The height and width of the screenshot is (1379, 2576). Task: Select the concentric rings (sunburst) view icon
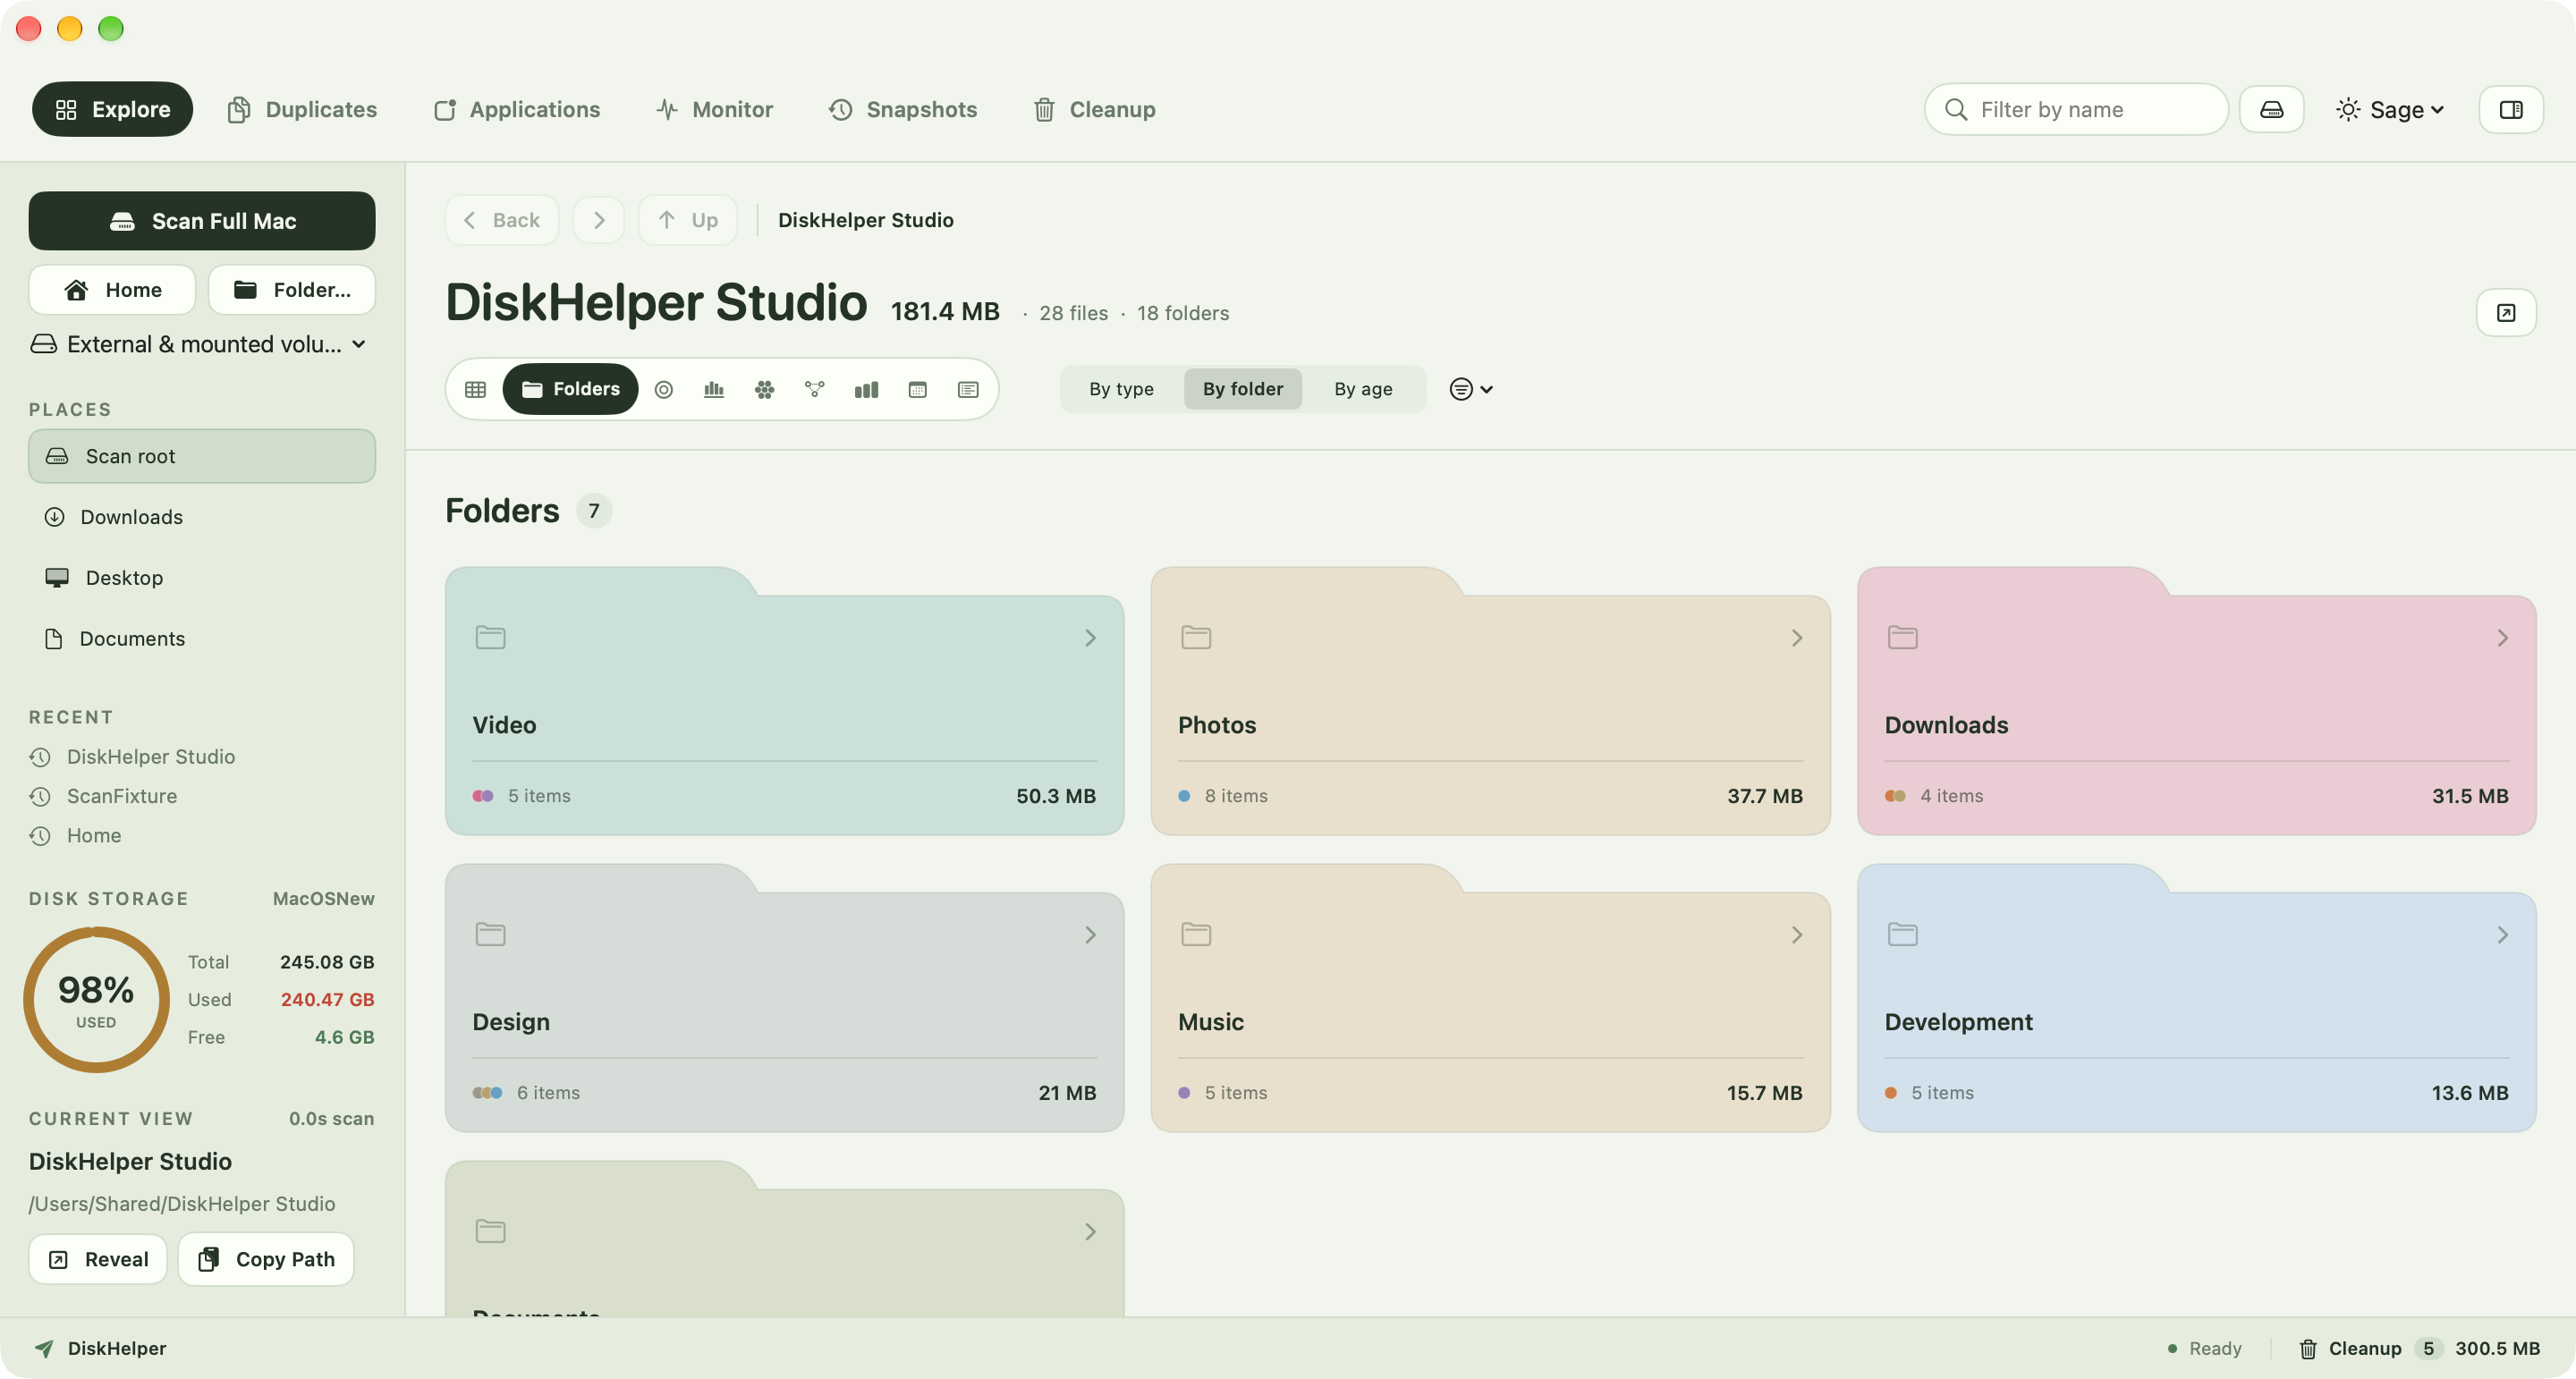(x=663, y=389)
